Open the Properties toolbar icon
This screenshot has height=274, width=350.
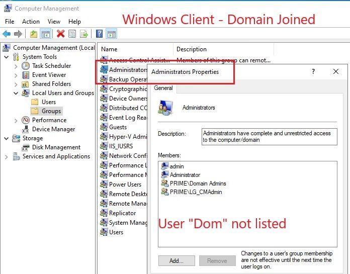point(72,34)
